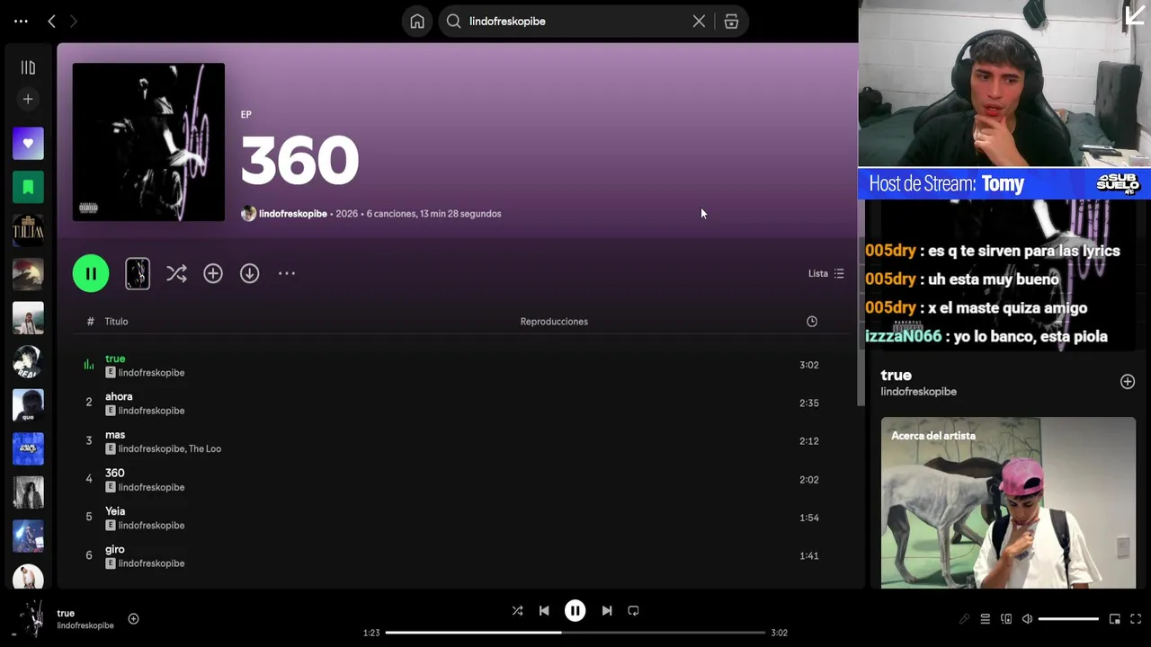Go back with the left arrow
The height and width of the screenshot is (647, 1151).
tap(51, 21)
